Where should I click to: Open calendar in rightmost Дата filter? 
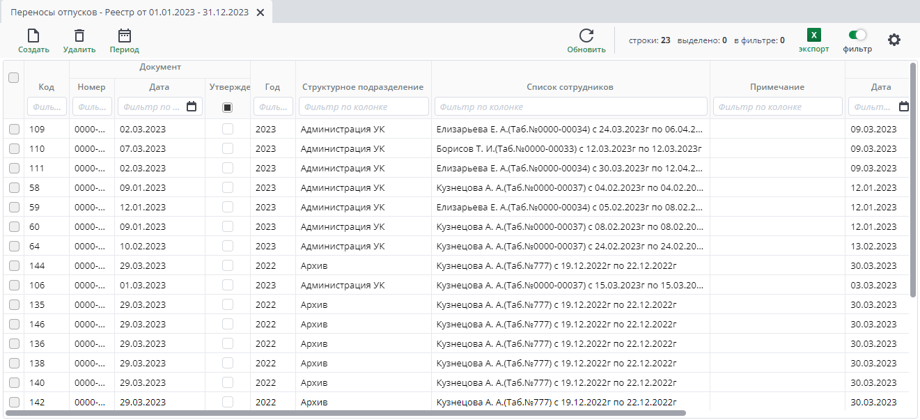point(904,107)
